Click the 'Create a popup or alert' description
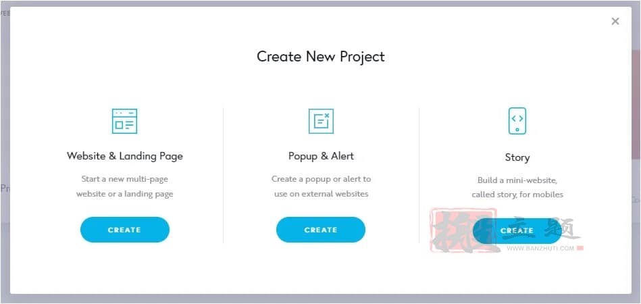 coord(321,186)
